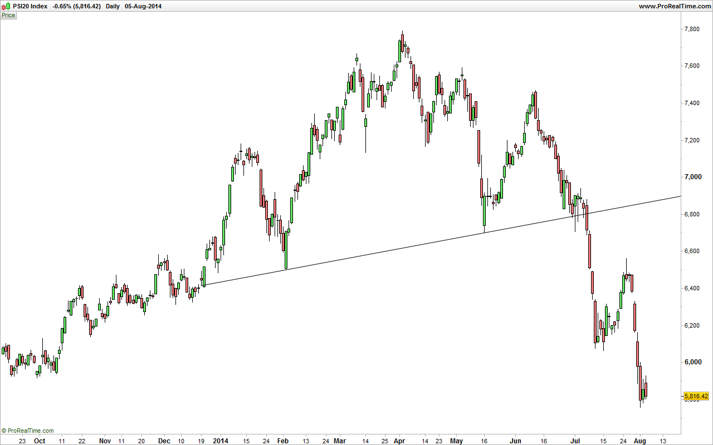Select the black ascending trendline
Image resolution: width=713 pixels, height=445 pixels.
click(x=443, y=240)
